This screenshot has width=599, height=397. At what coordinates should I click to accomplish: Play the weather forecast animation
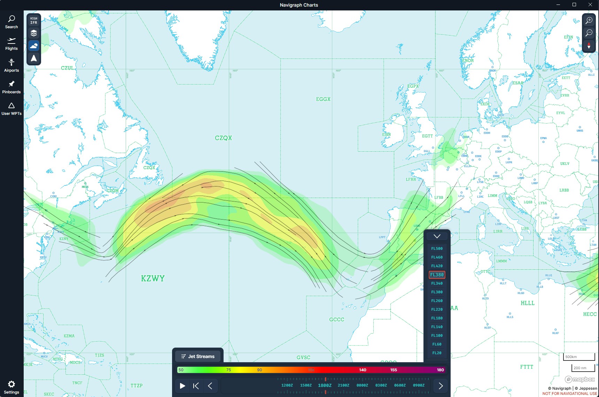[182, 386]
